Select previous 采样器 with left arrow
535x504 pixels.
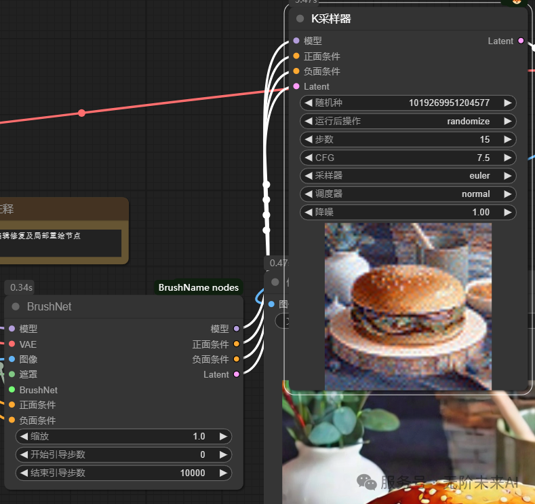308,176
